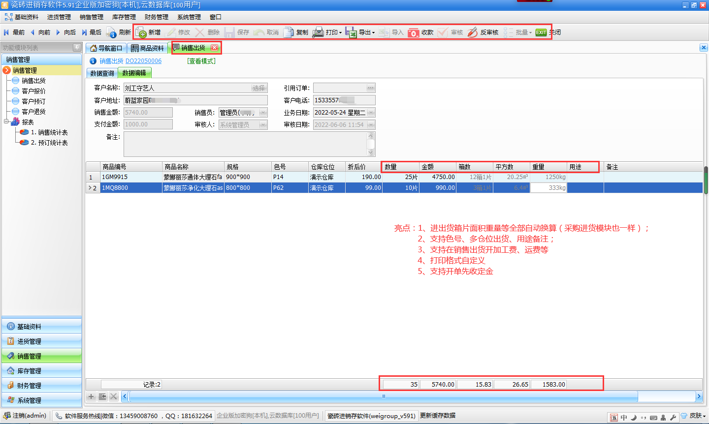
Task: Click the grid's horizontal scrollbar thumb
Action: [383, 396]
